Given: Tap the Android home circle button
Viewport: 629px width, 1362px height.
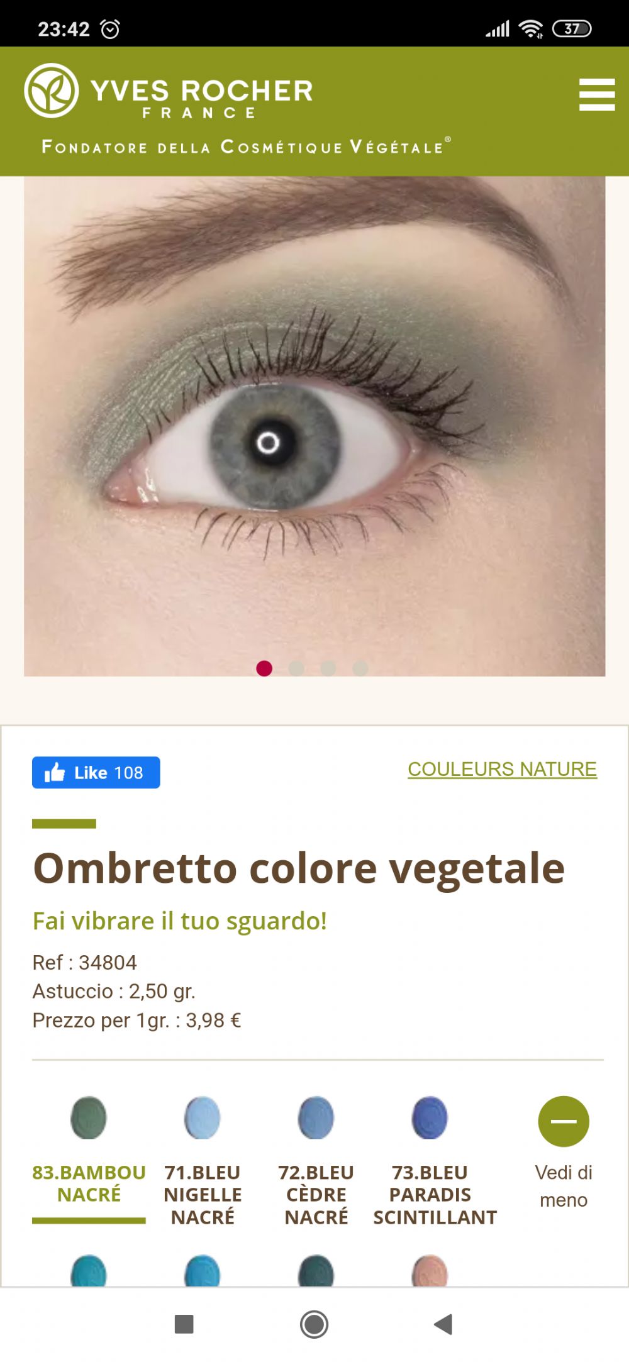Looking at the screenshot, I should [x=314, y=1324].
